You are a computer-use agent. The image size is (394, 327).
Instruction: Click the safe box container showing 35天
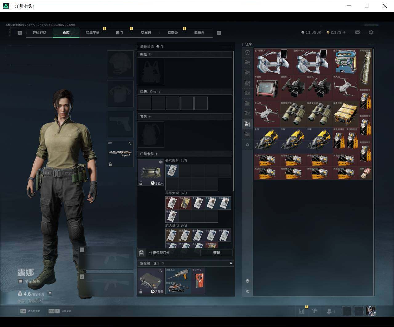pyautogui.click(x=151, y=281)
